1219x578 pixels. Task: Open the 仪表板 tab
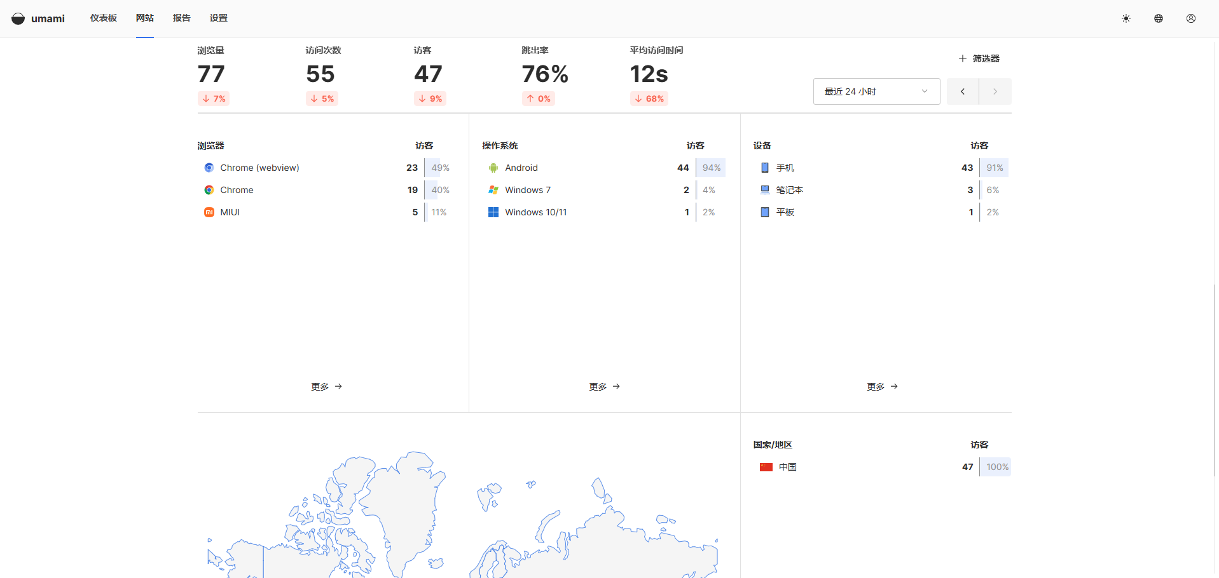click(103, 18)
